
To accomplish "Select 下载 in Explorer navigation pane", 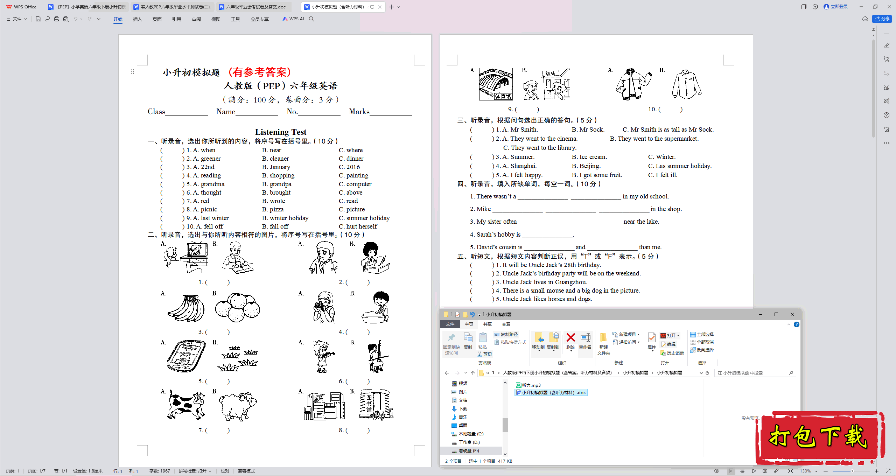I will 460,409.
